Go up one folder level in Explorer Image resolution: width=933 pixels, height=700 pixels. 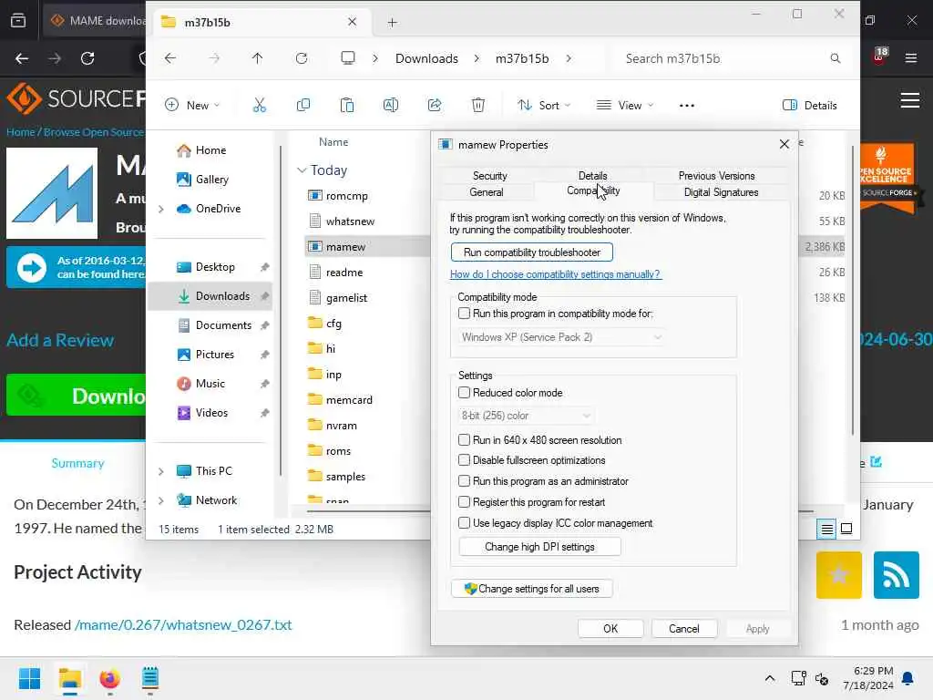257,58
